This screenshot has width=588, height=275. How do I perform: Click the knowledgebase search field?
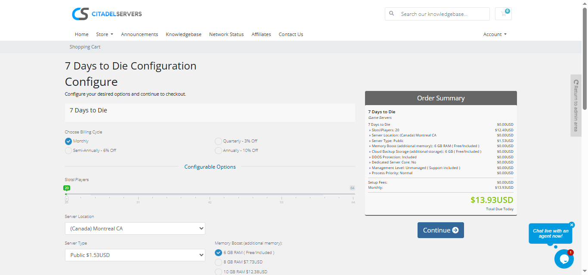[x=443, y=14]
